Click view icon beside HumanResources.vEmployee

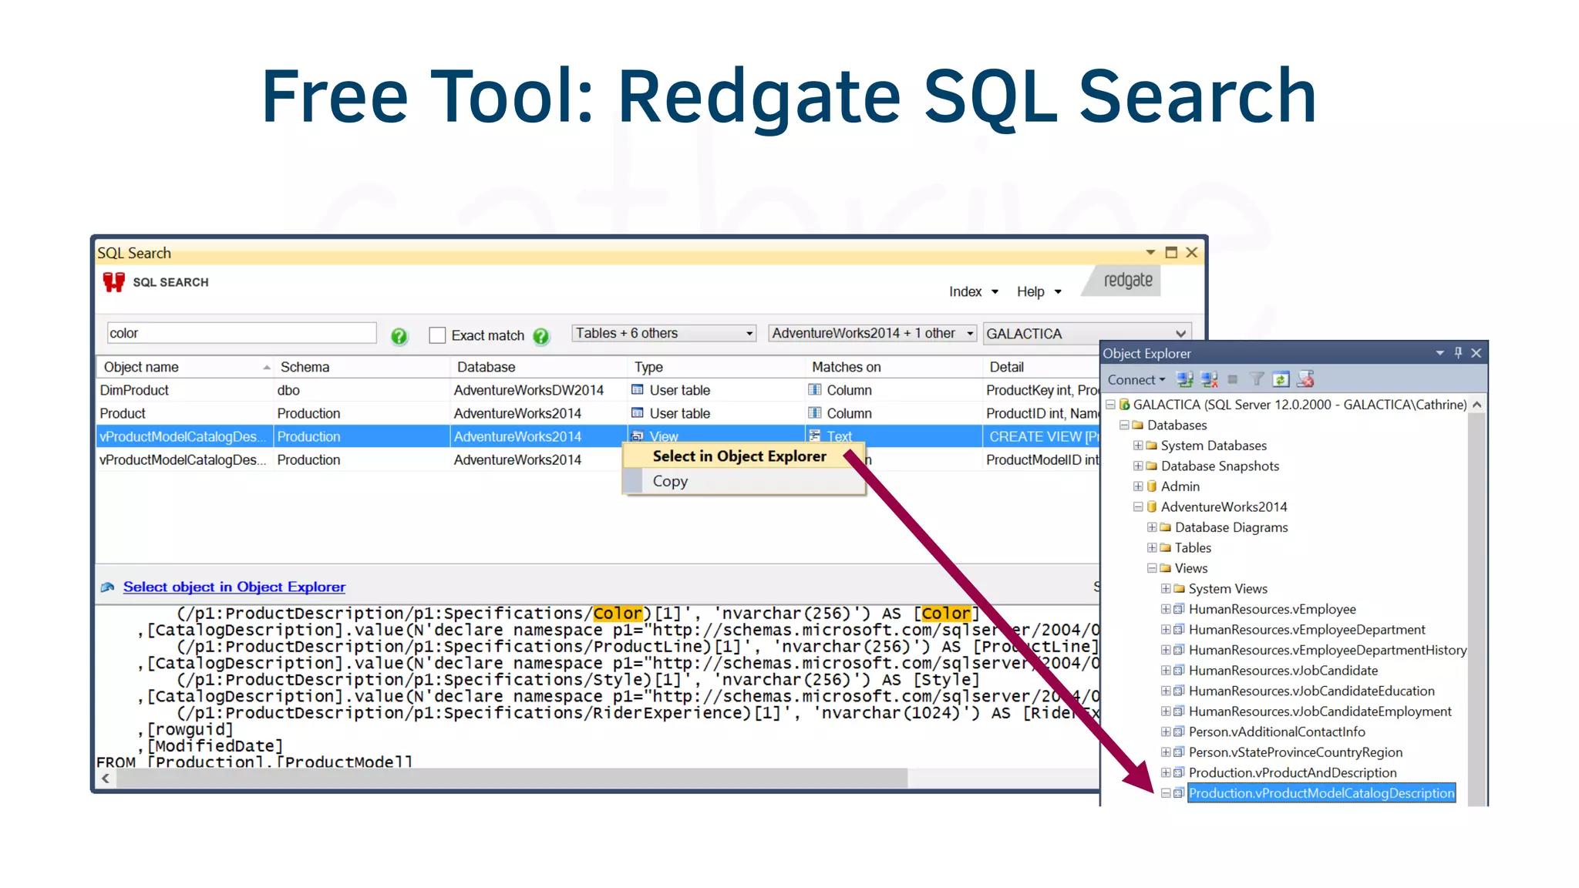[x=1179, y=610]
